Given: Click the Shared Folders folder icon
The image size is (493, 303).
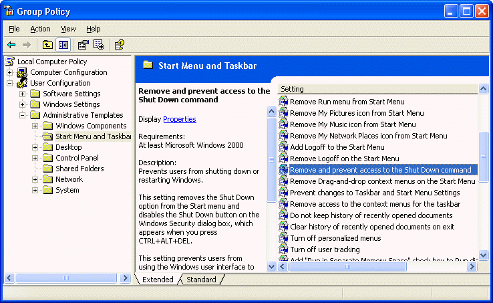Looking at the screenshot, I should (x=48, y=169).
